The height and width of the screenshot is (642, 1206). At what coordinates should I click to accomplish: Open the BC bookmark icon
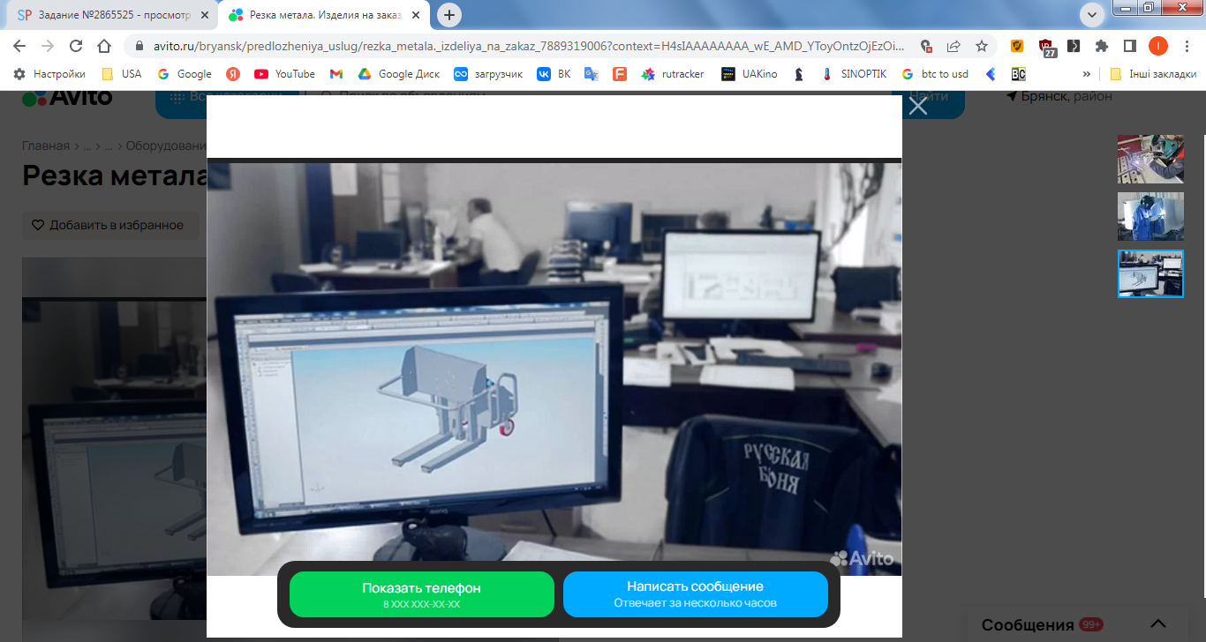[x=1019, y=74]
